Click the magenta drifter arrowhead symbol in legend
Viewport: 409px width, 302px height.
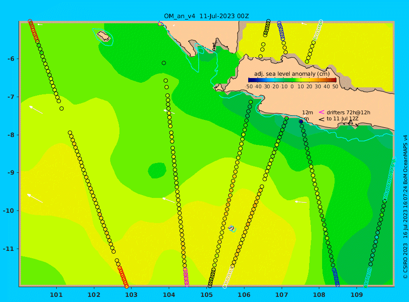[322, 112]
